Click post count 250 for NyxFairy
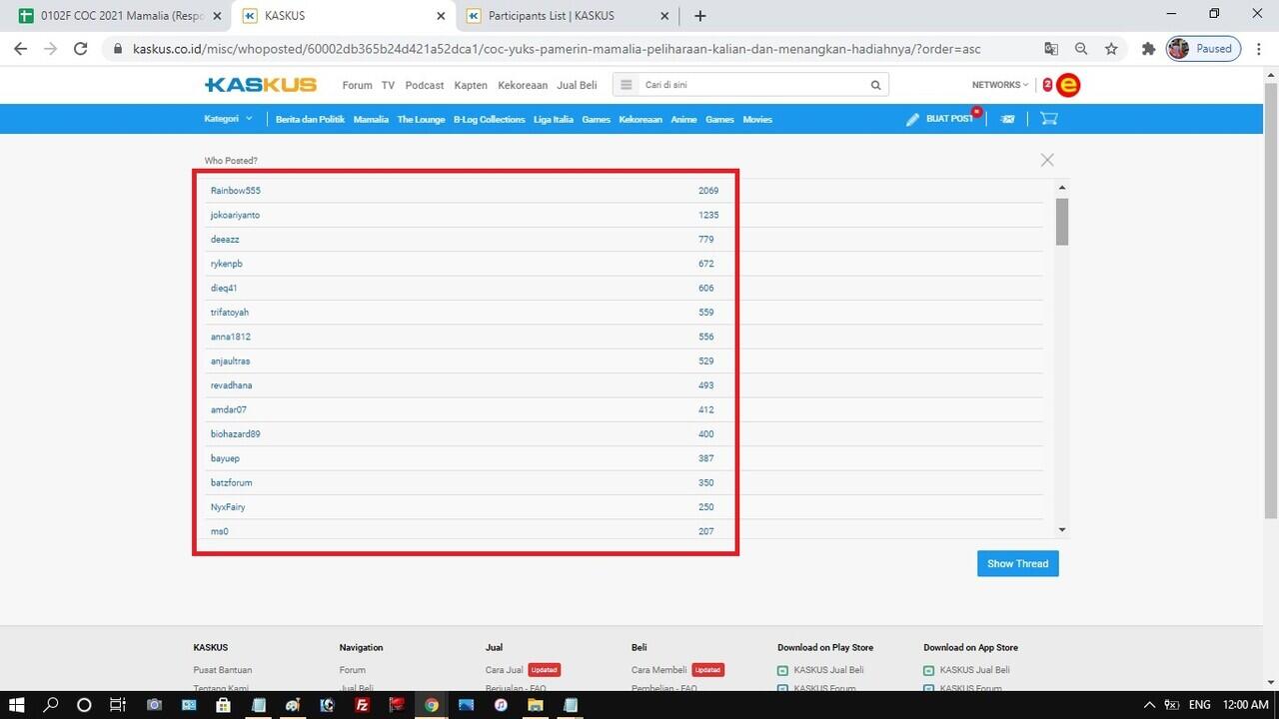1279x719 pixels. coord(706,507)
